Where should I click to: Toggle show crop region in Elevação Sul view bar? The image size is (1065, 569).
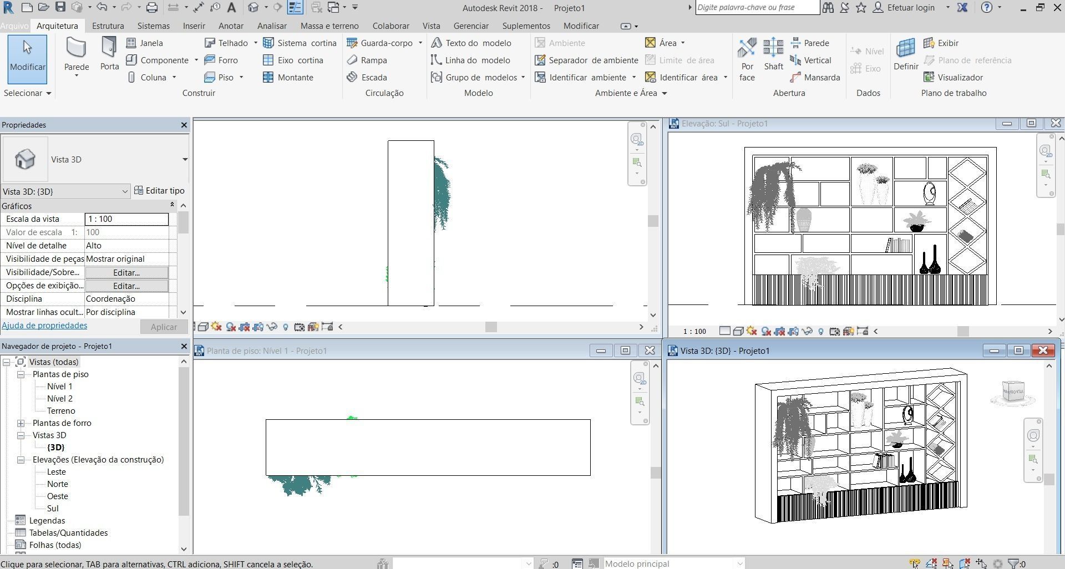tap(793, 331)
